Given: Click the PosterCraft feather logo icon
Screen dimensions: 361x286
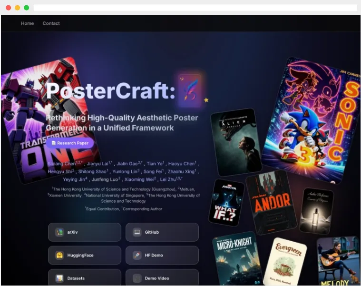Looking at the screenshot, I should tap(189, 90).
